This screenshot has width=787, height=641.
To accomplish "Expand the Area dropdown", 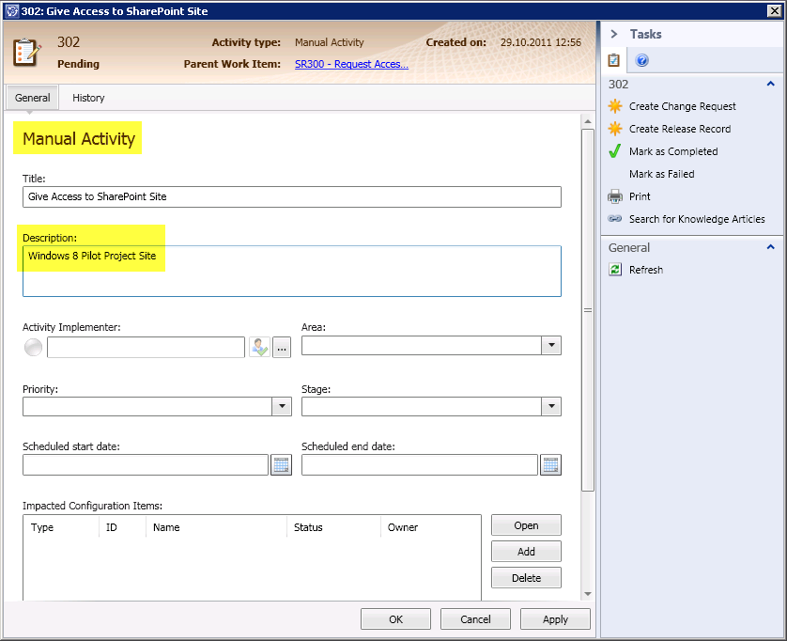I will pyautogui.click(x=551, y=346).
